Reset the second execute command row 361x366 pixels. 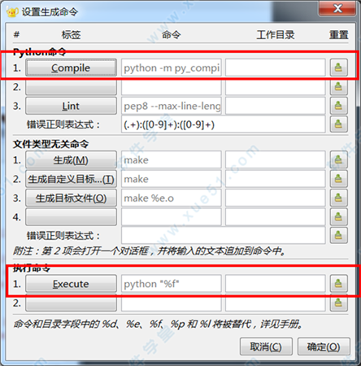338,303
